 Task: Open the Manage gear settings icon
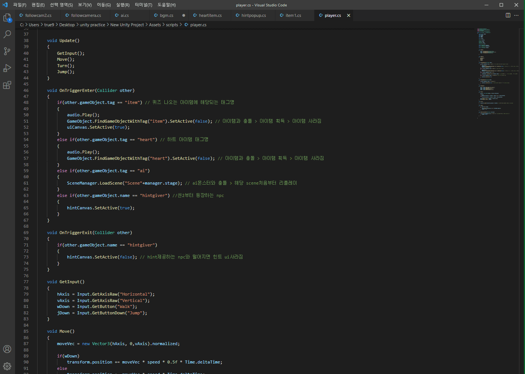coord(7,366)
